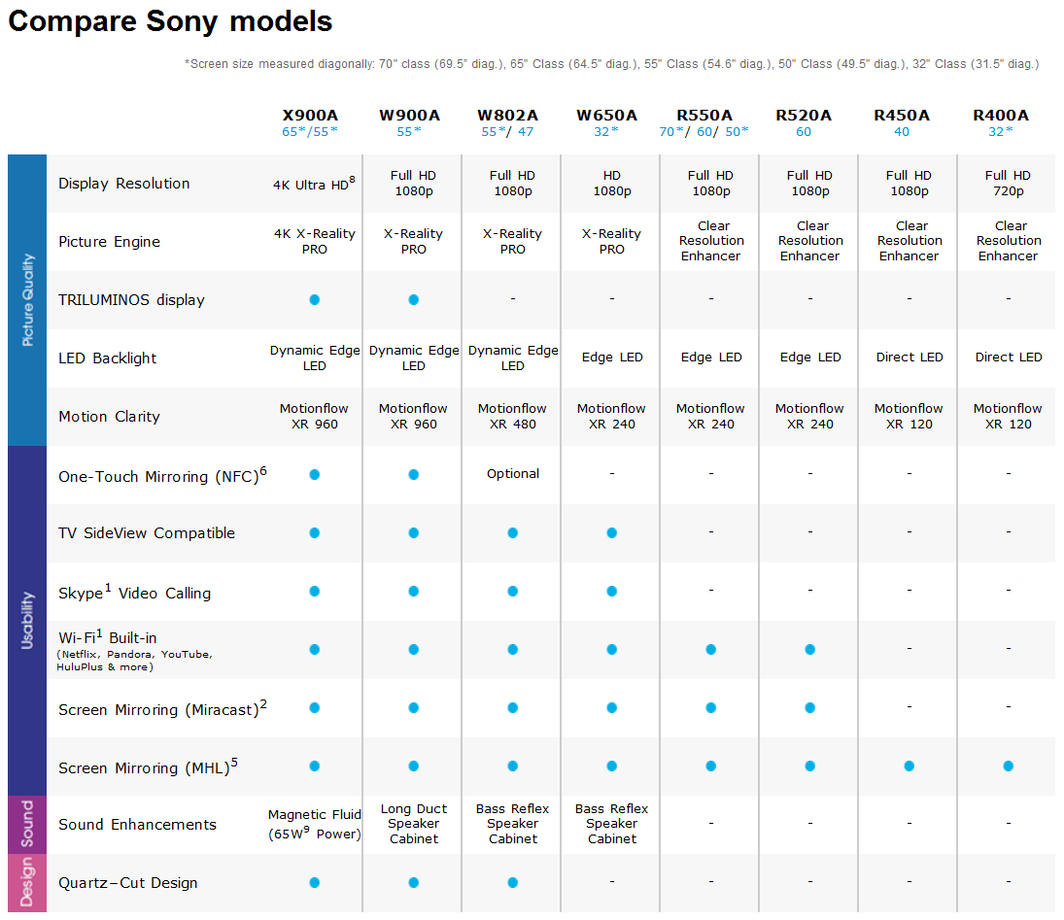
Task: Open the R400A model header
Action: (1001, 116)
